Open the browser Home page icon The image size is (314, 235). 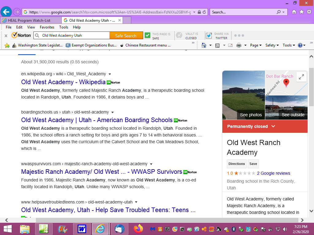click(x=294, y=12)
